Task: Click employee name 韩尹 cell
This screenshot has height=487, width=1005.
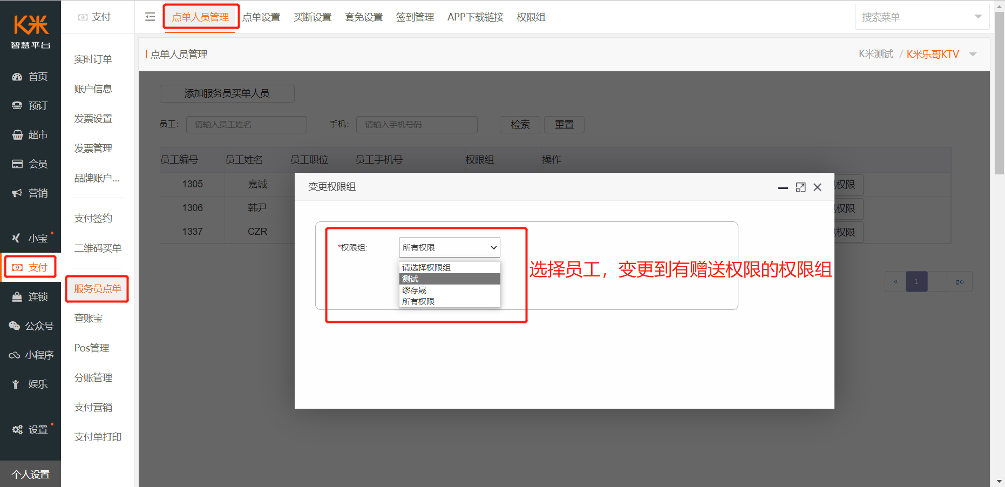Action: [257, 208]
